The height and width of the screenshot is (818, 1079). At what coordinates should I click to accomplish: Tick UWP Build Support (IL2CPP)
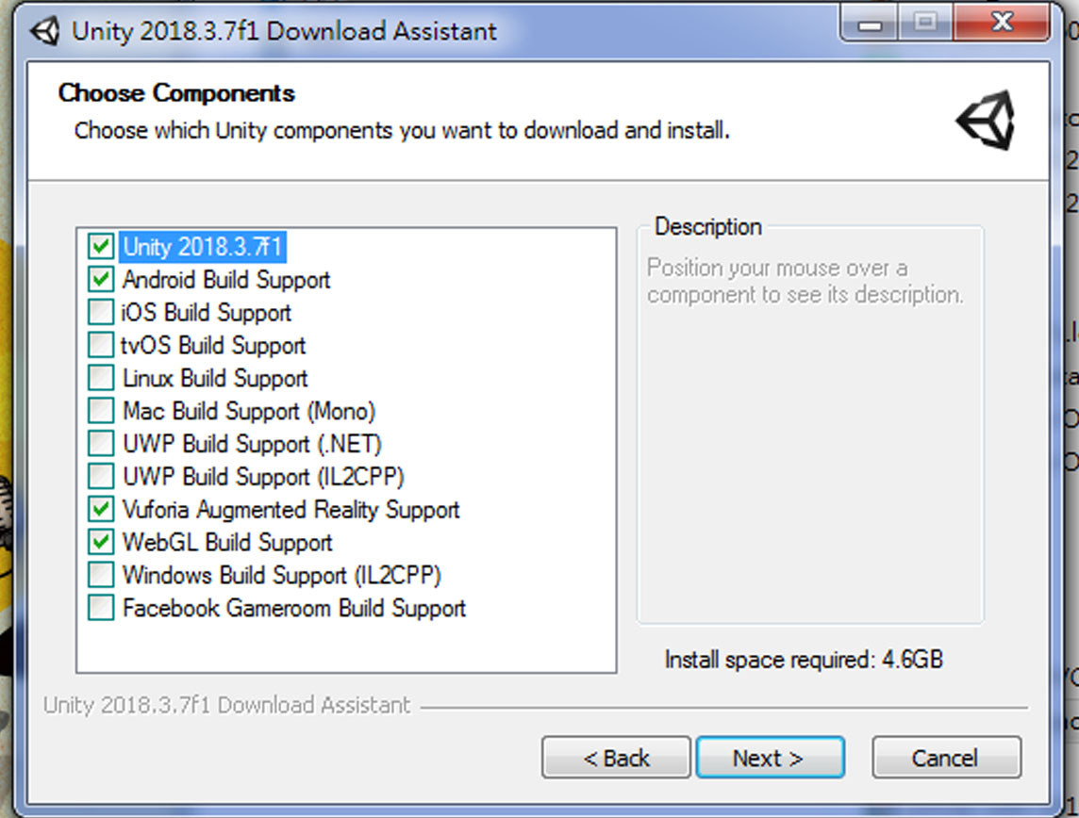coord(100,477)
